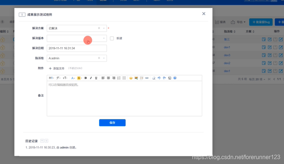Click the resolve checkmark icon in dev2 row
284x164 pixels.
coord(270,63)
